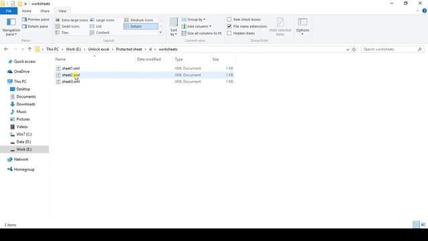Open the File menu
Image resolution: width=428 pixels, height=241 pixels.
click(x=9, y=11)
